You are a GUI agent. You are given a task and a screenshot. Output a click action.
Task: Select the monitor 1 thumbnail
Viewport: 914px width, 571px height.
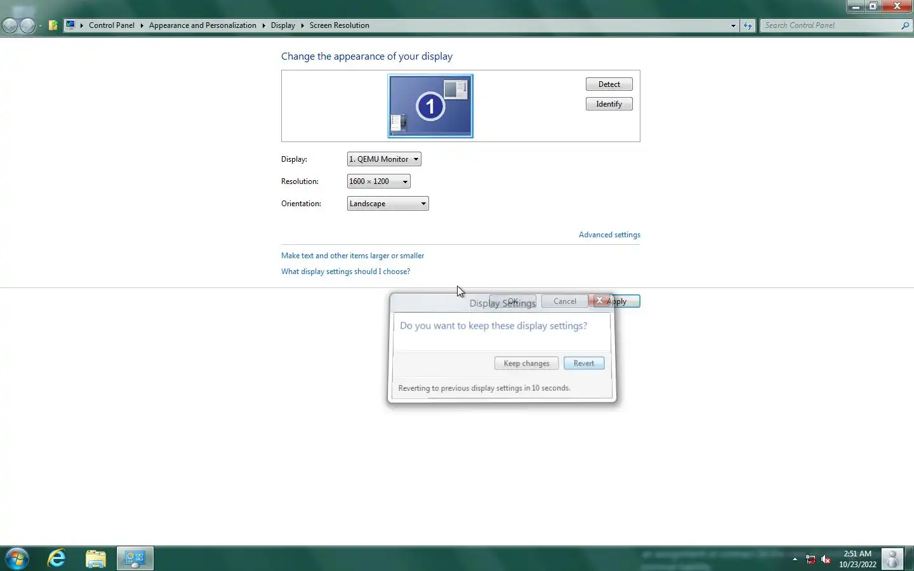[430, 106]
